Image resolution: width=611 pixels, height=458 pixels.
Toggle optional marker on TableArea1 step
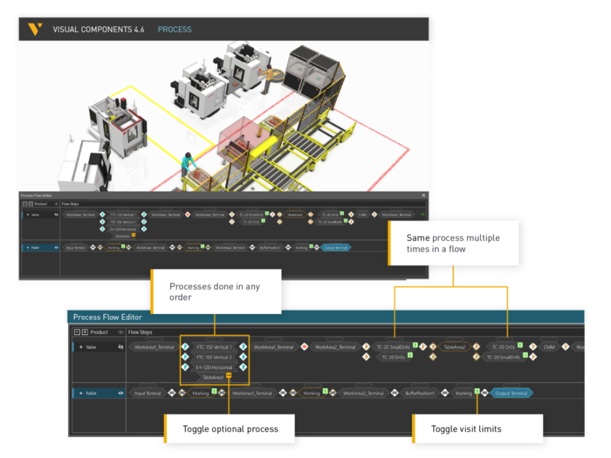point(229,376)
